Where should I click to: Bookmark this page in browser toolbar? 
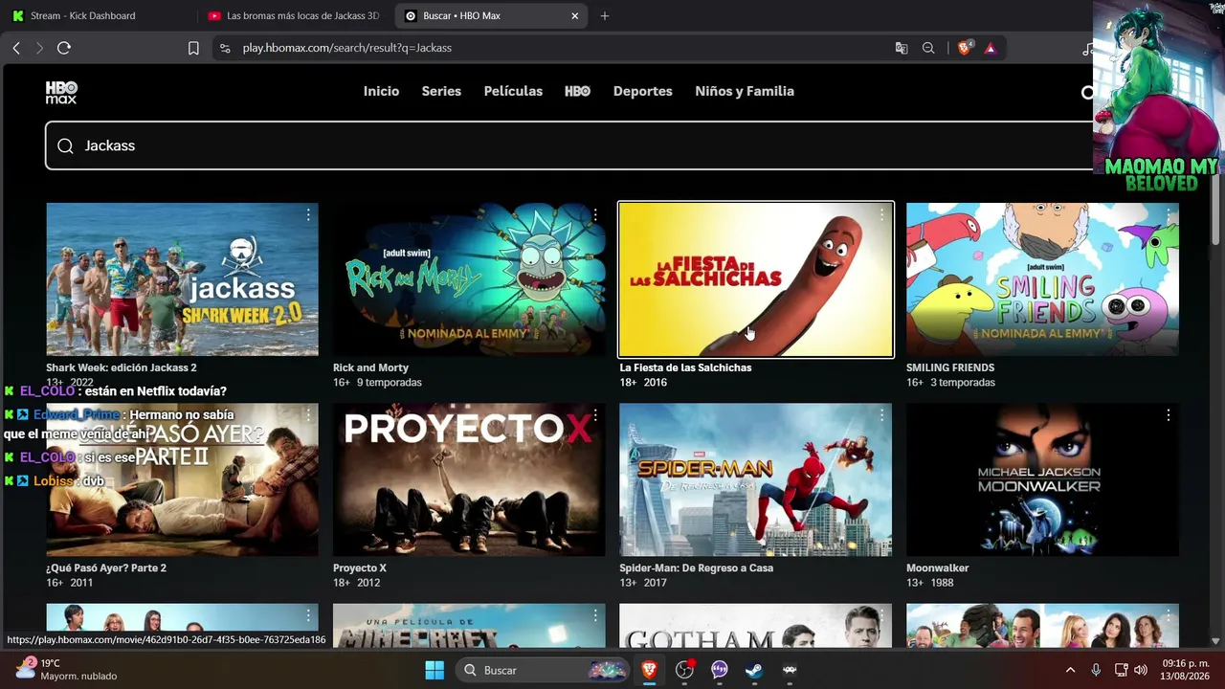pyautogui.click(x=193, y=48)
